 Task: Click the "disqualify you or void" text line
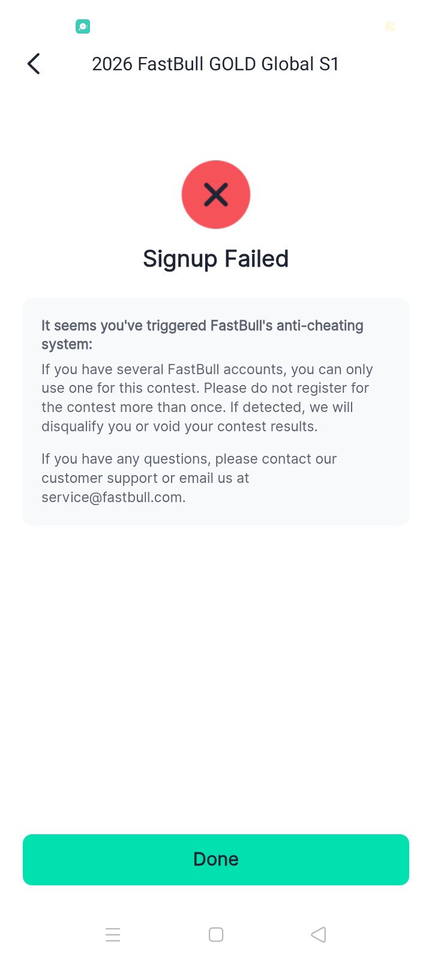coord(179,426)
